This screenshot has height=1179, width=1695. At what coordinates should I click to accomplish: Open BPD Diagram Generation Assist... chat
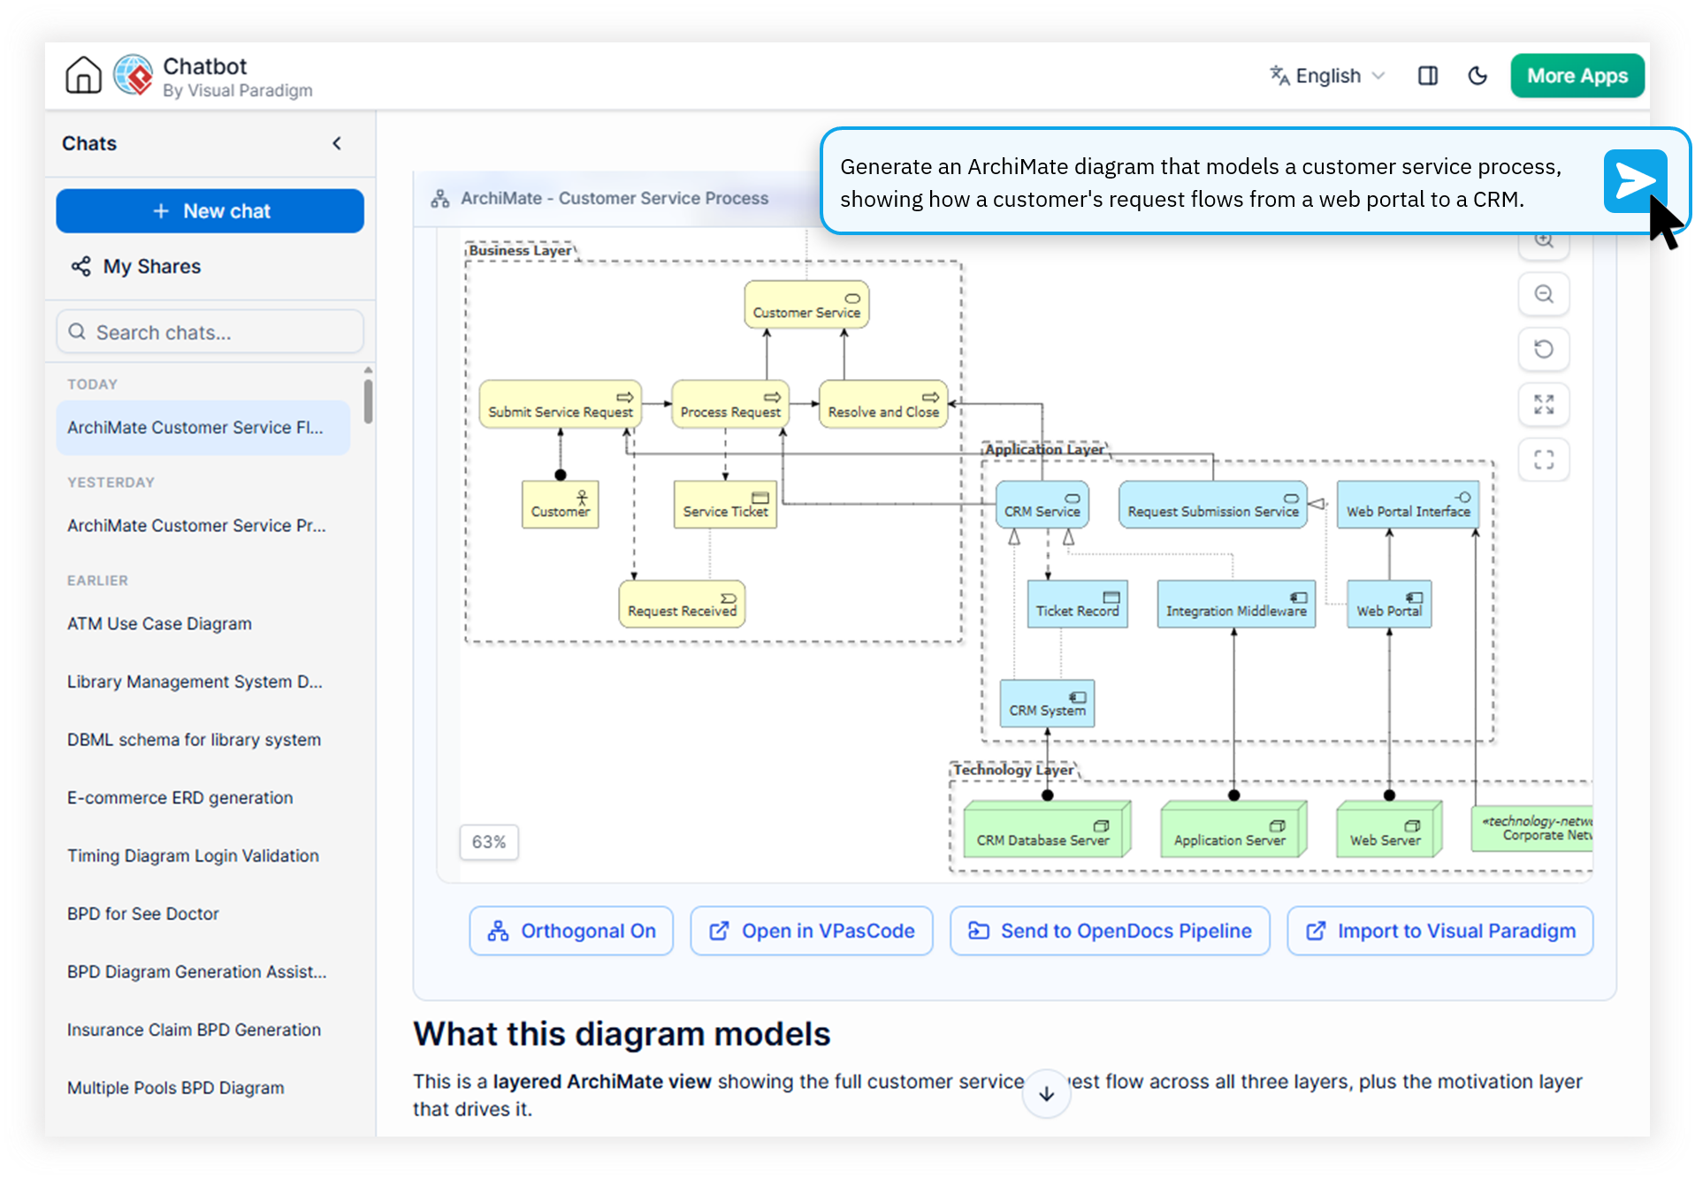196,972
